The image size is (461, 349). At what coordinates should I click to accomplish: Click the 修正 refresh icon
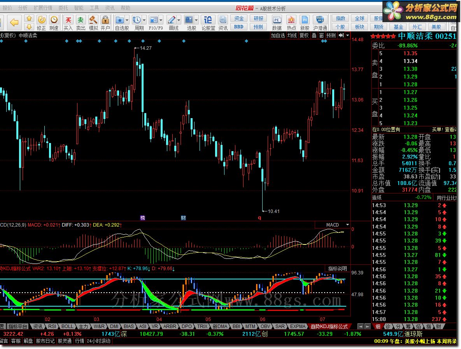pos(42,20)
